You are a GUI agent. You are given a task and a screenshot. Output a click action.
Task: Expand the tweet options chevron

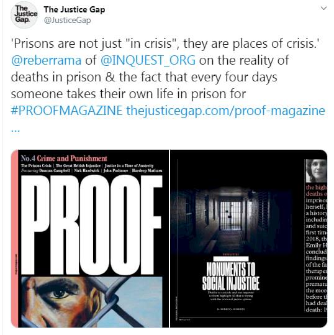pos(323,8)
